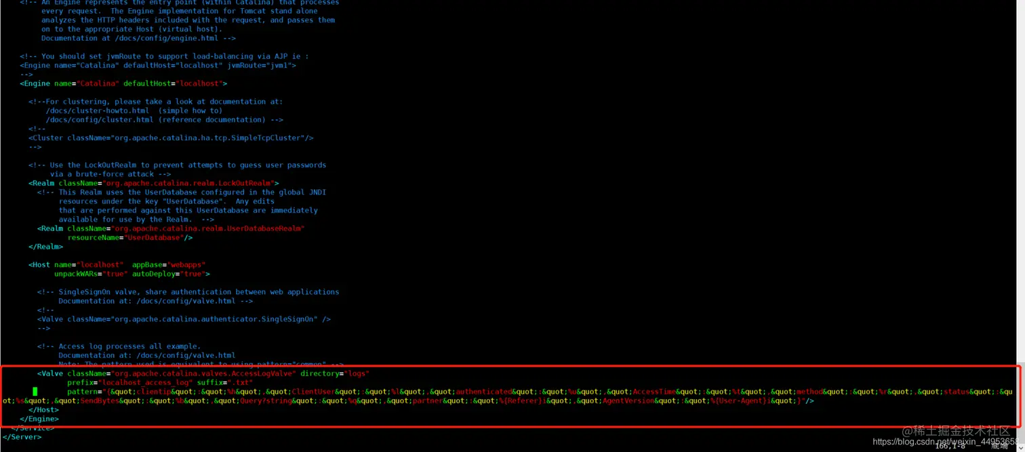Screen dimensions: 1025x452
Task: Click 'SendBytes' in the pattern line
Action: pos(99,400)
